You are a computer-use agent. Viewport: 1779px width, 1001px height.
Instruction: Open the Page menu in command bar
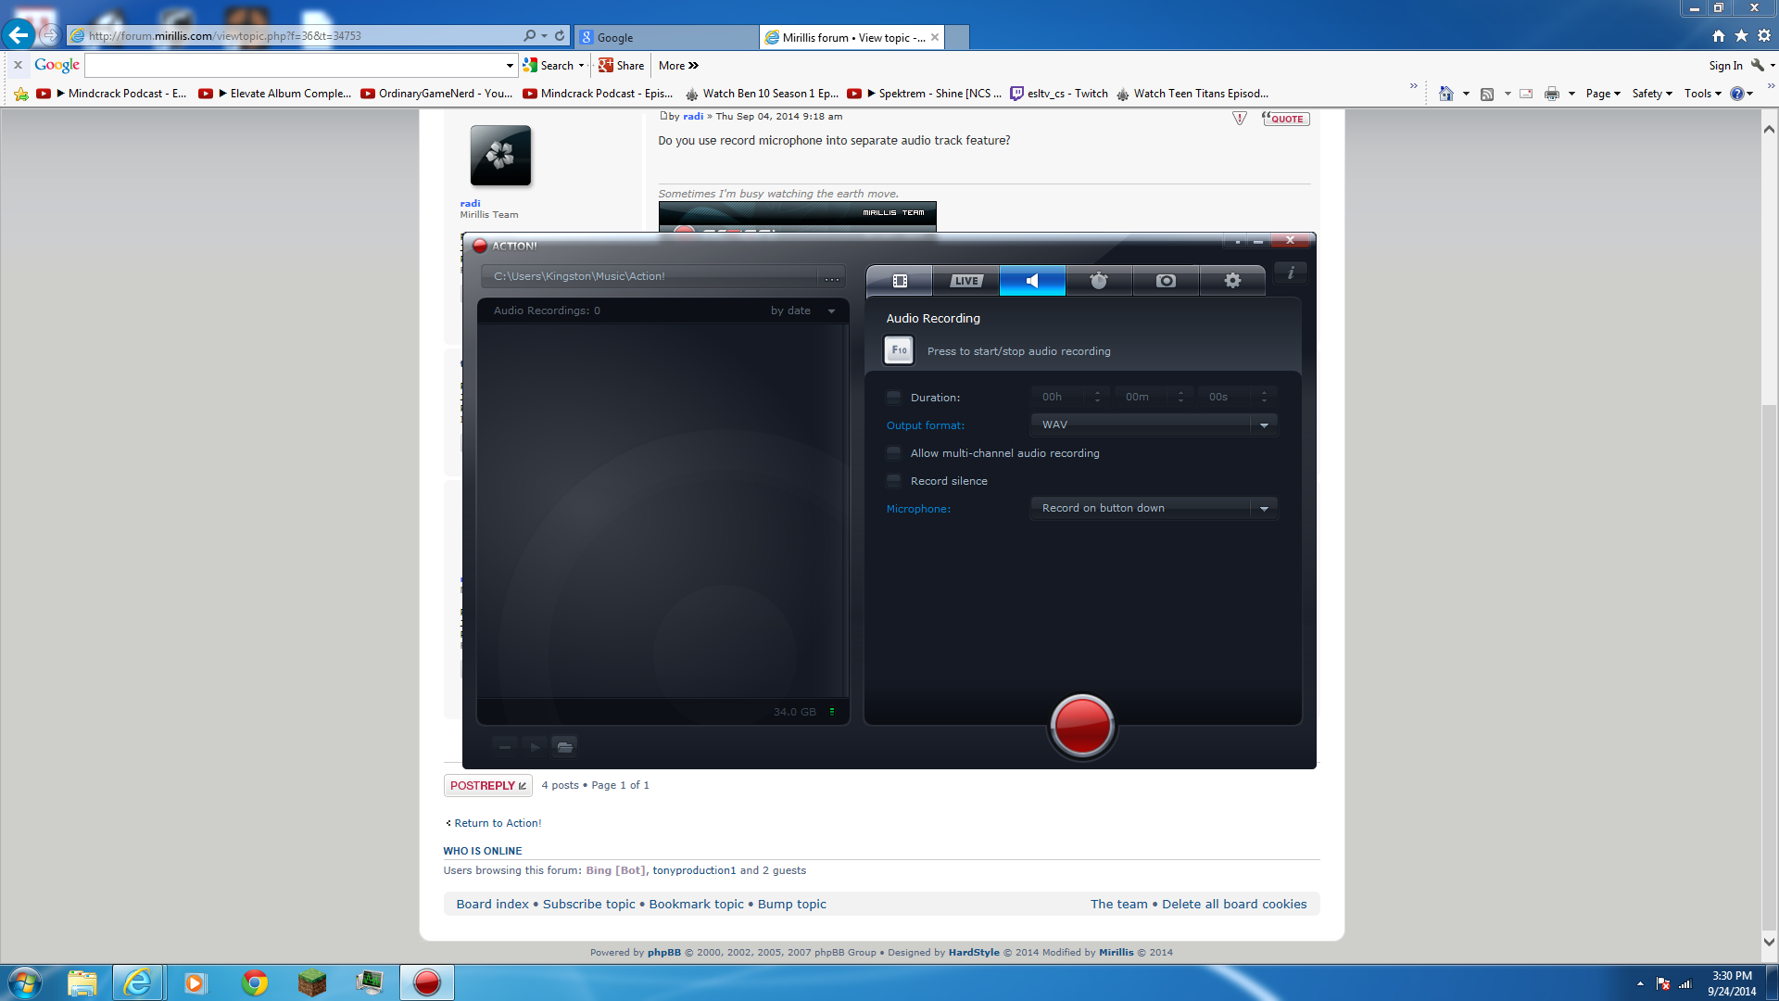click(x=1602, y=93)
